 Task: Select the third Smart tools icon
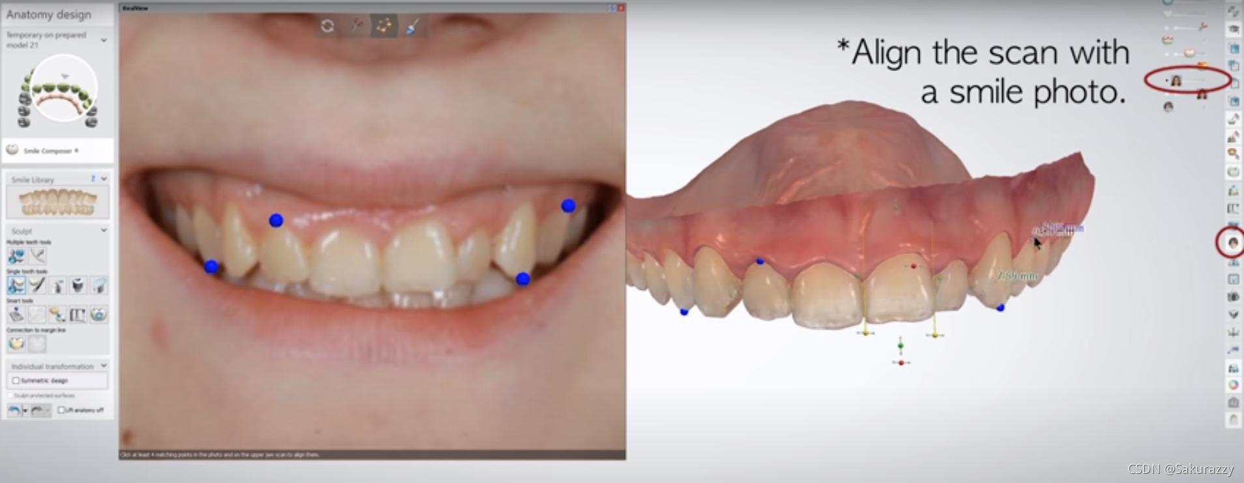tap(57, 315)
